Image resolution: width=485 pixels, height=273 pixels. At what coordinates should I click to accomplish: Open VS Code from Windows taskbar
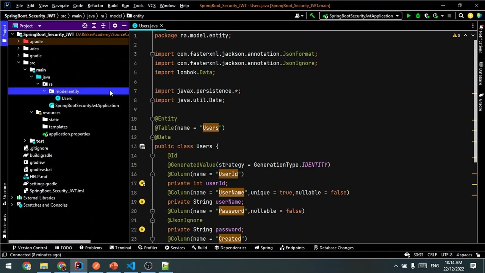(x=131, y=266)
